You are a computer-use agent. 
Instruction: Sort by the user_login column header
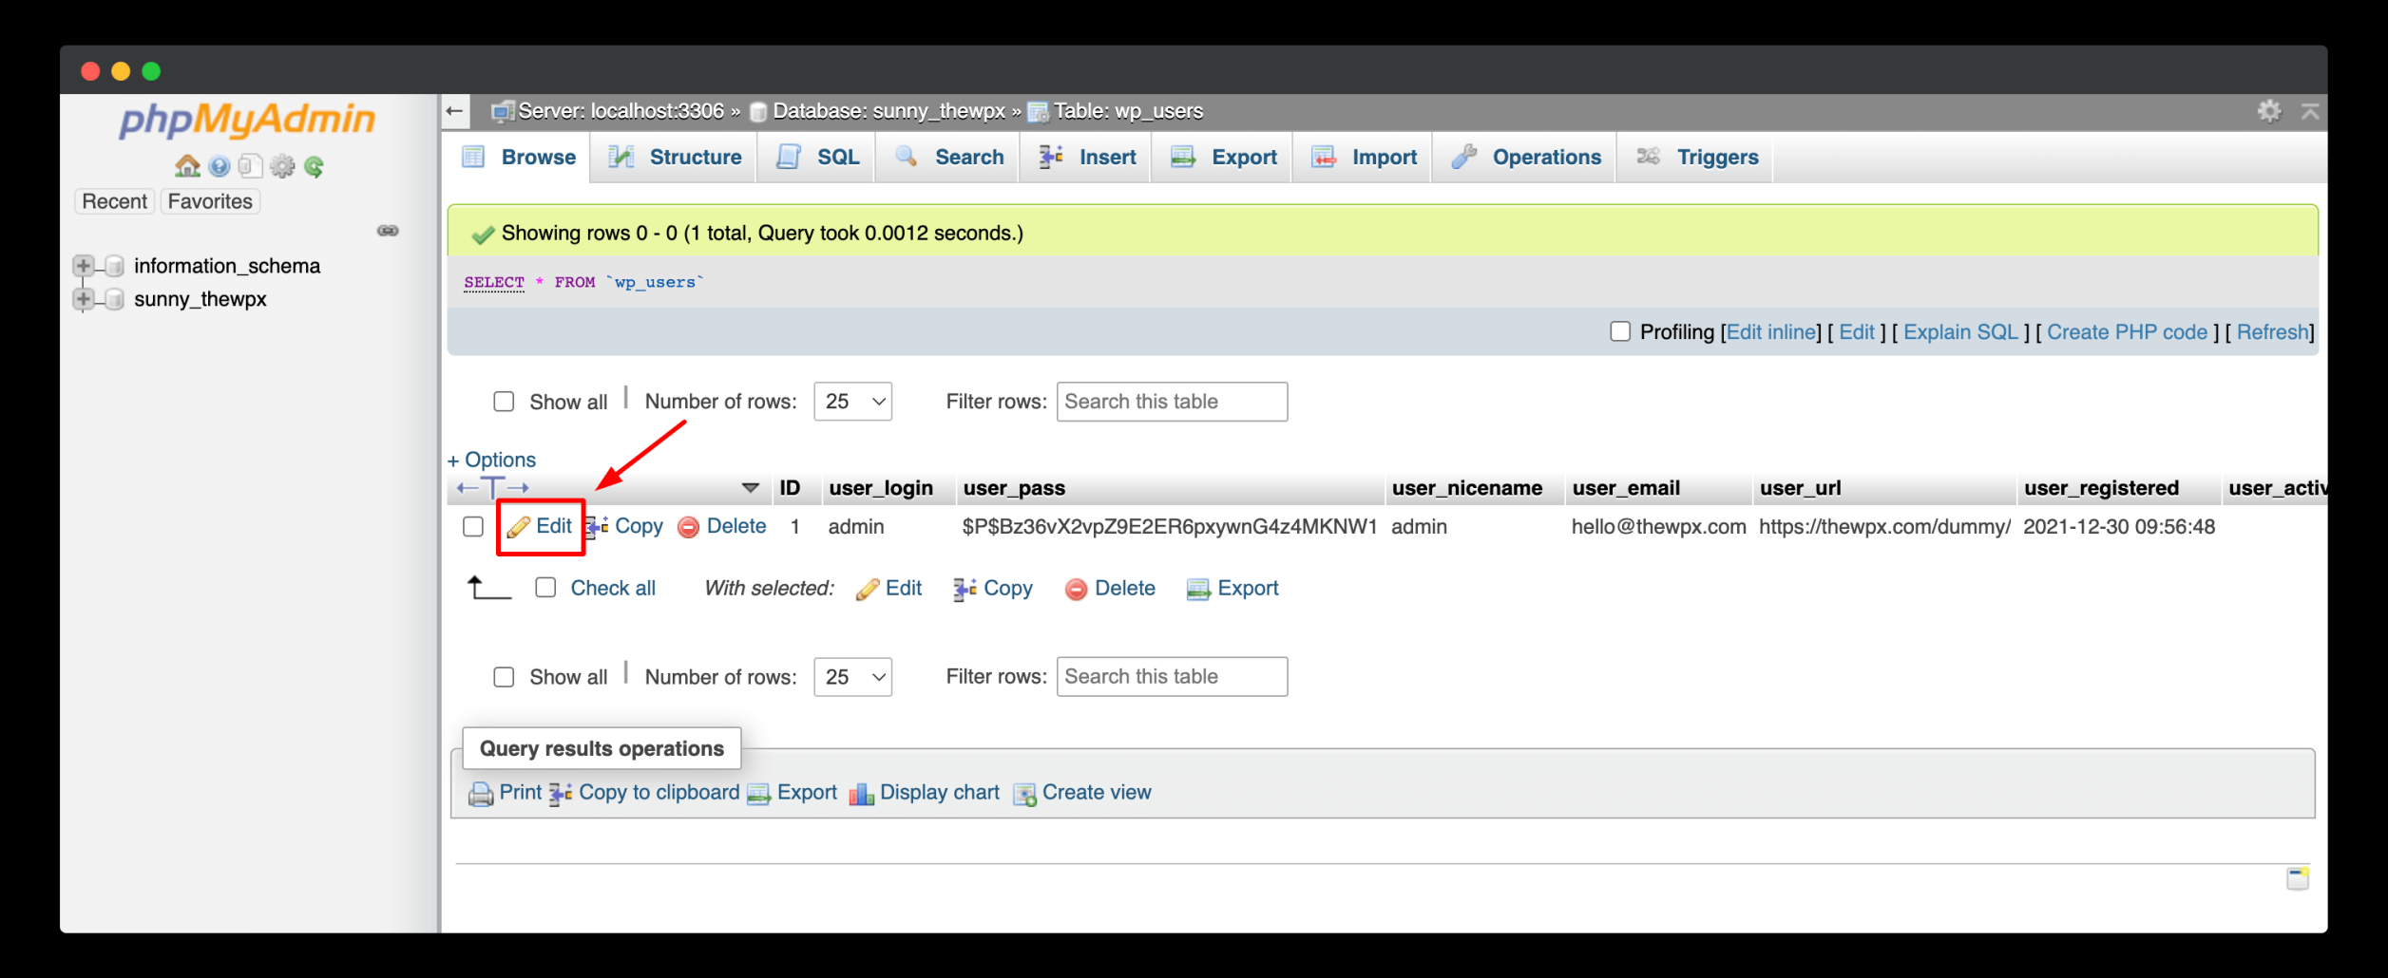coord(881,488)
